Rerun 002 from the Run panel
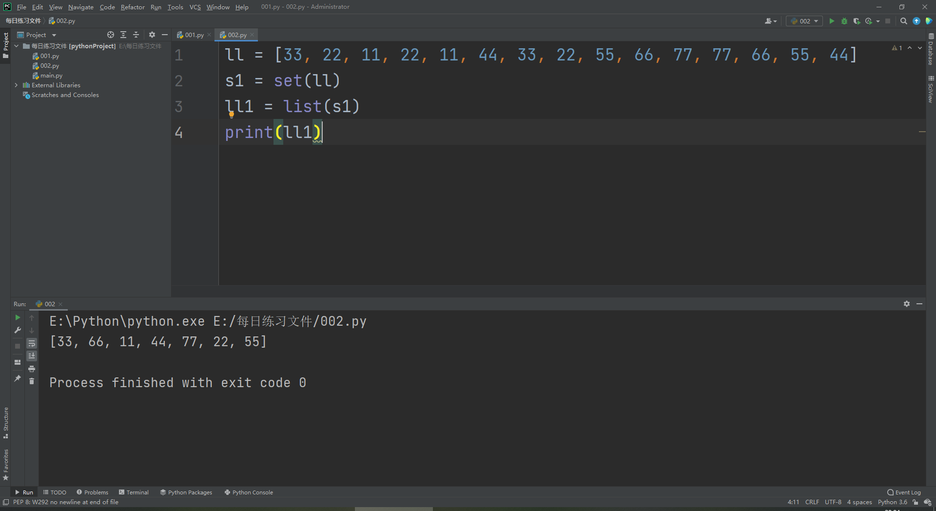Image resolution: width=936 pixels, height=511 pixels. click(18, 317)
